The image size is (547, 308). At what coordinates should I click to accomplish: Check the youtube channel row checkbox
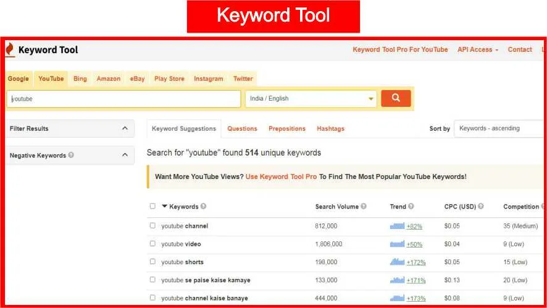tap(152, 225)
